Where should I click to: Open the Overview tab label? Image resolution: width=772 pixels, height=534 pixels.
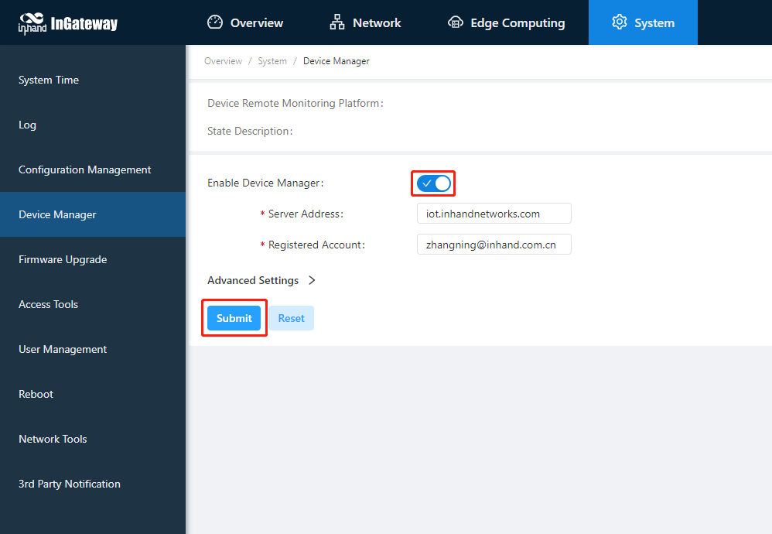point(257,23)
